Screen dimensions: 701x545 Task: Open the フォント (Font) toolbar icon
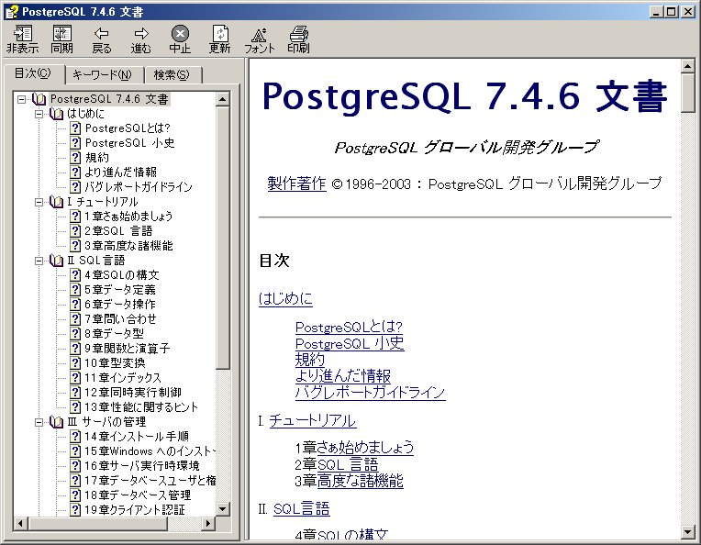[x=259, y=39]
